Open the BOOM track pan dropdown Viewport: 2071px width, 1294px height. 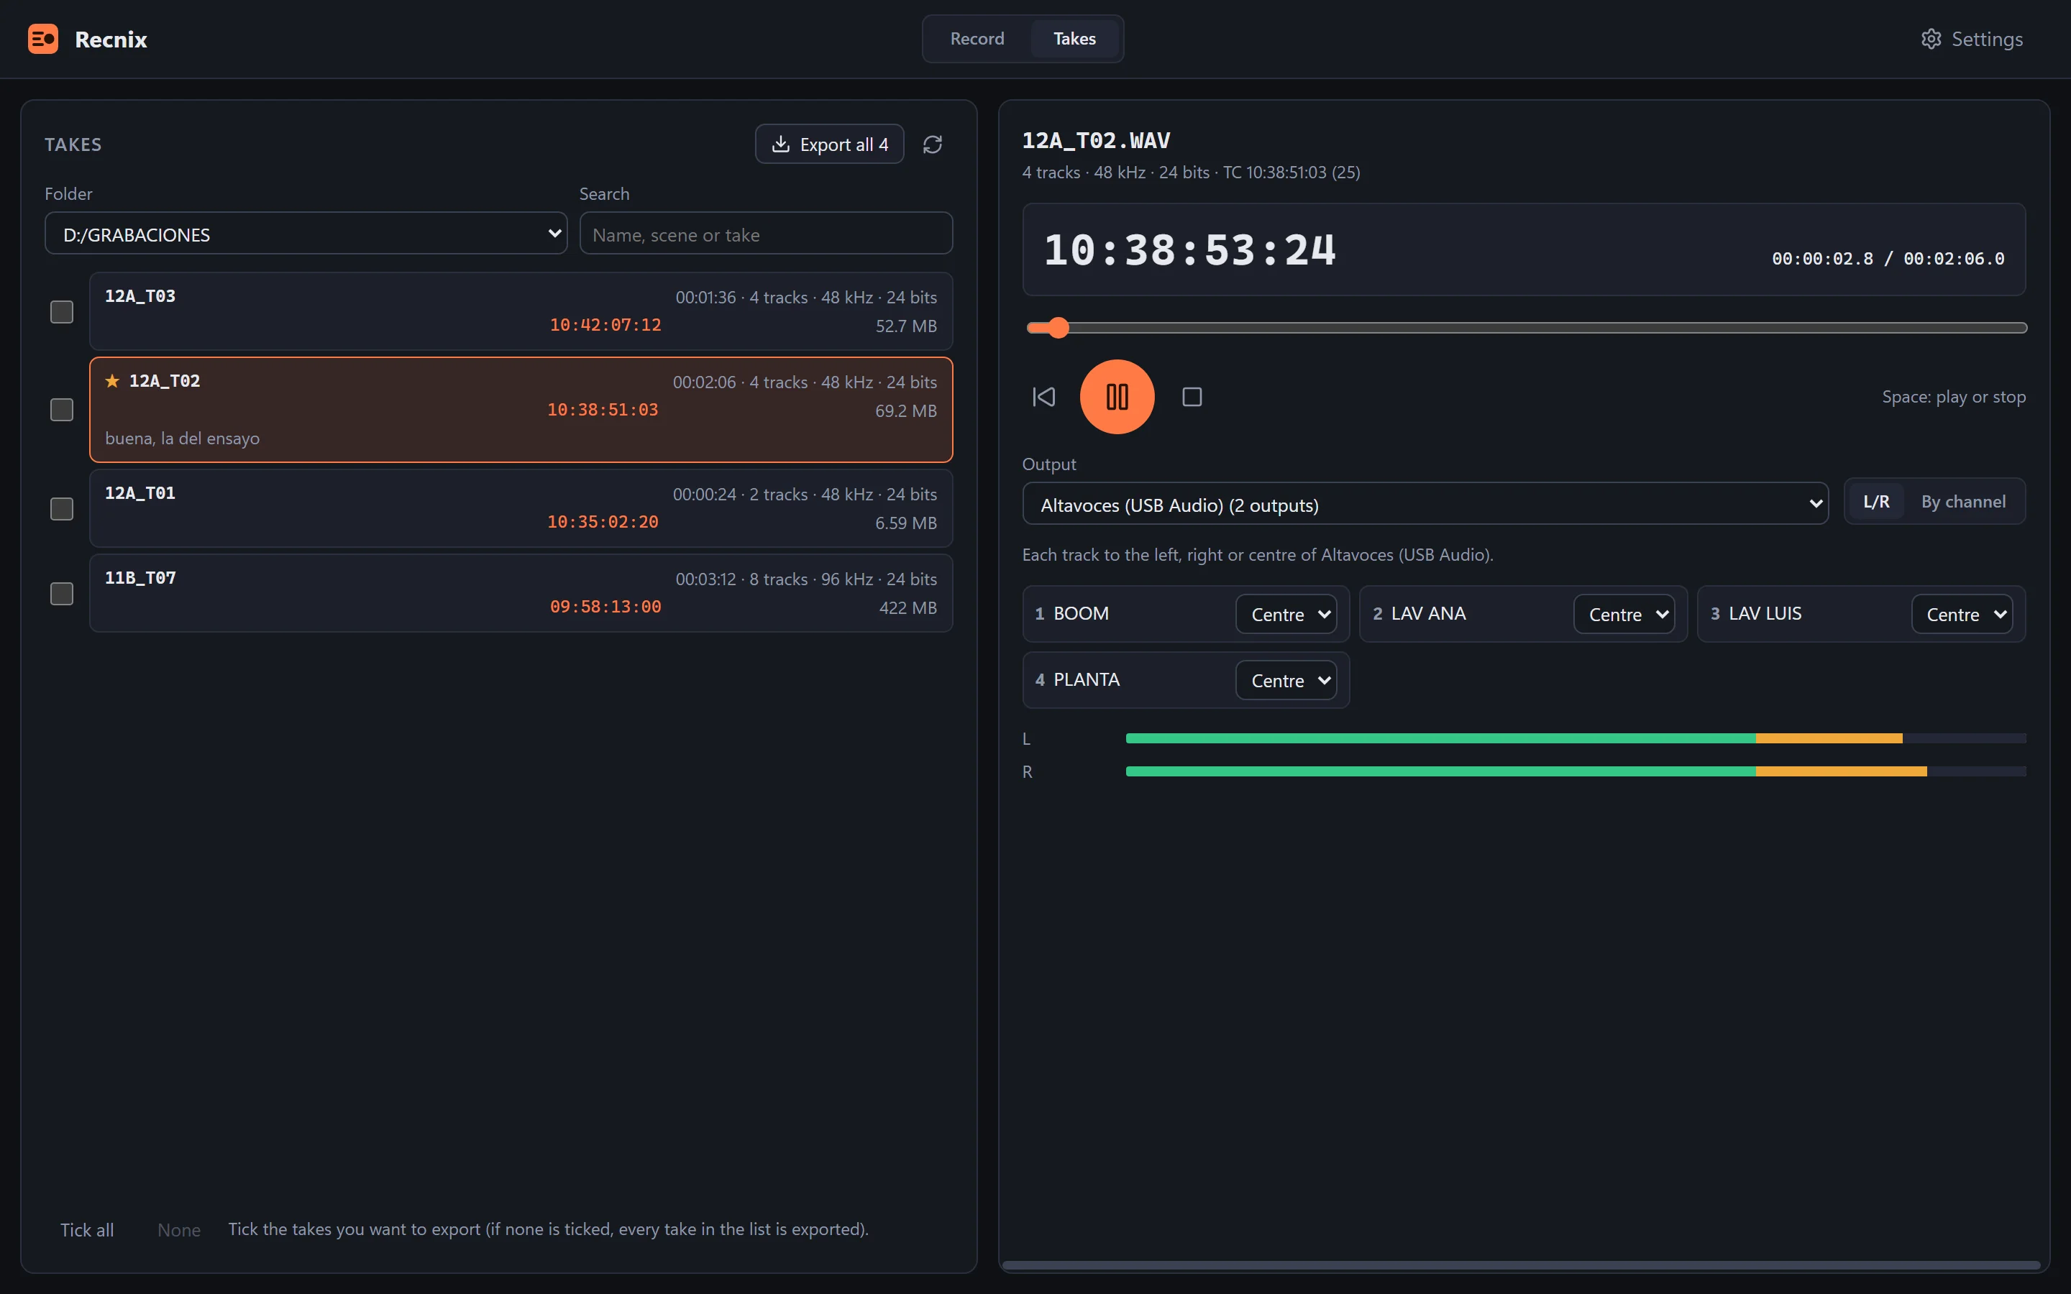point(1286,615)
